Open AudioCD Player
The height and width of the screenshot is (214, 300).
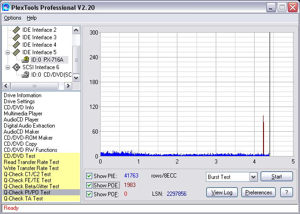(x=21, y=120)
